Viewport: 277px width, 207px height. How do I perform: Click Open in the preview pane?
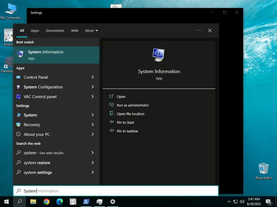coord(121,97)
